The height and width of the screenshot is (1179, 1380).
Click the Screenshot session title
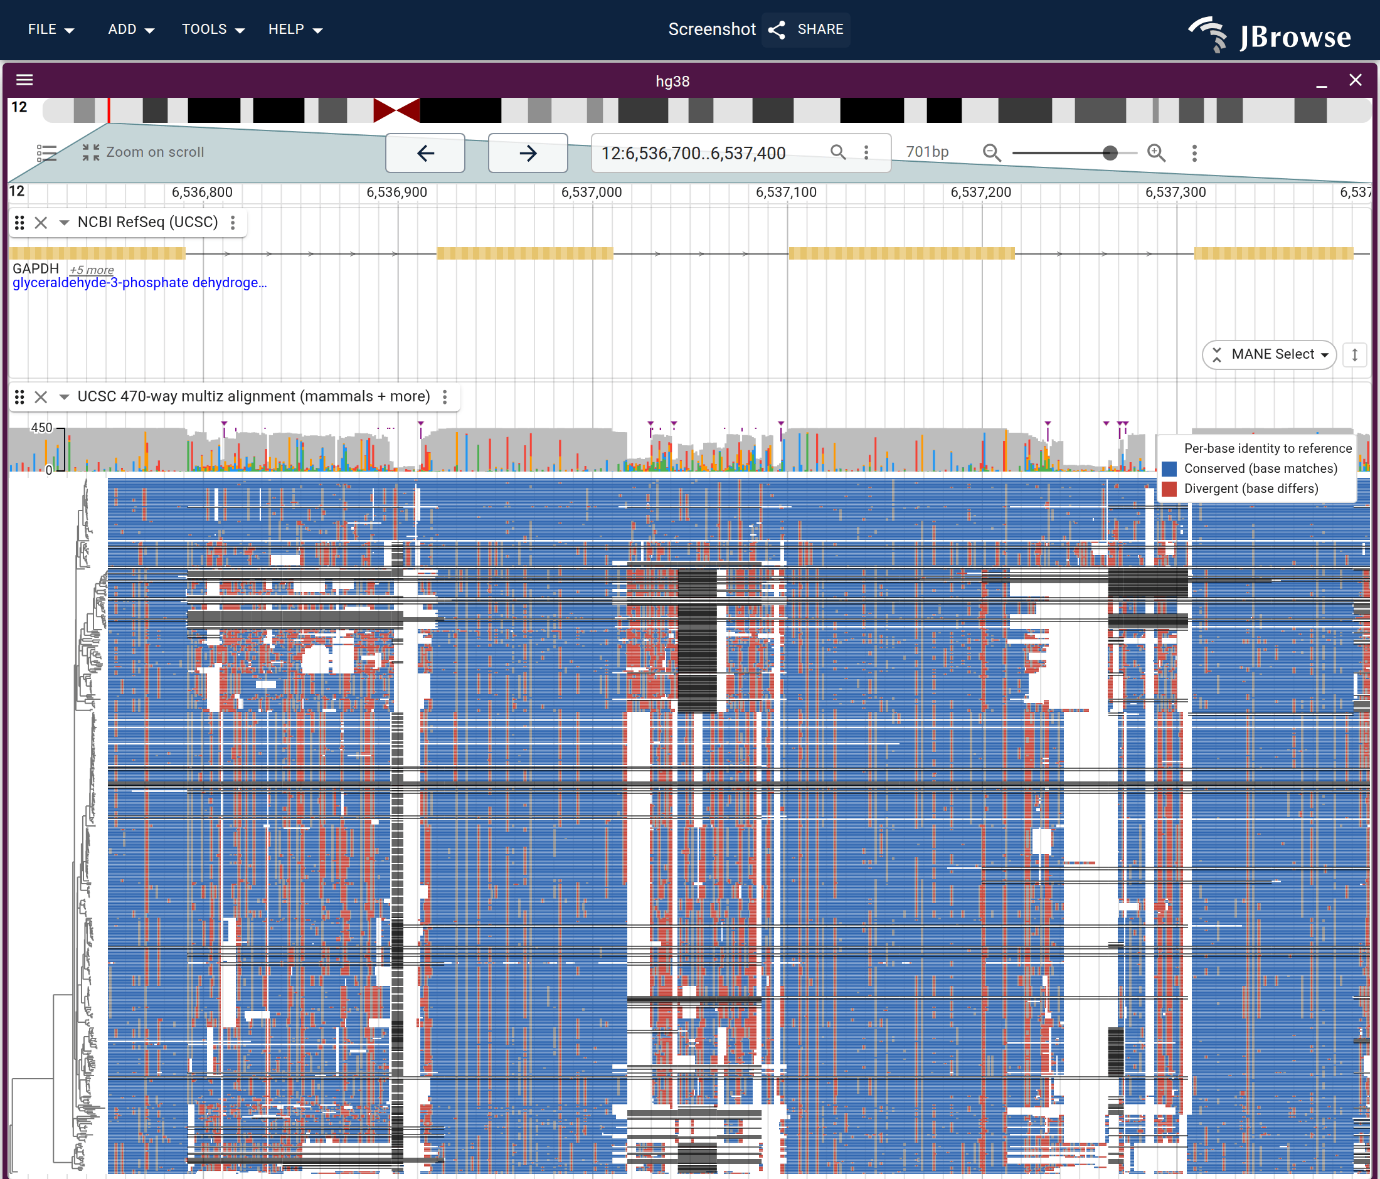(712, 29)
